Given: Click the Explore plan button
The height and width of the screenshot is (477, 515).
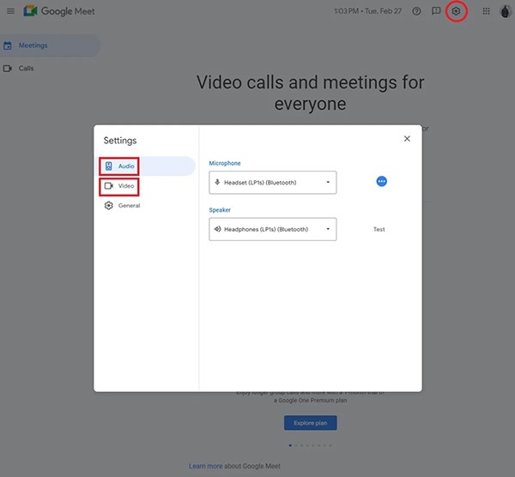Looking at the screenshot, I should [x=310, y=423].
